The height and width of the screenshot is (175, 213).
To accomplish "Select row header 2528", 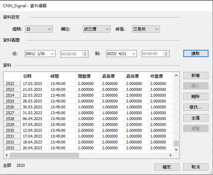I will click(12, 119).
